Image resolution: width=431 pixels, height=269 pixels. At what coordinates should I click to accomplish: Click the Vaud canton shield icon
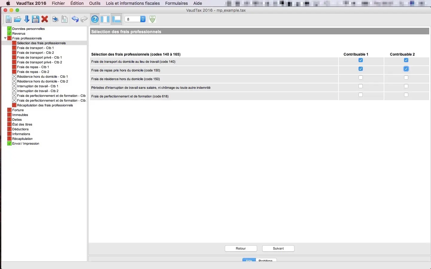point(152,19)
